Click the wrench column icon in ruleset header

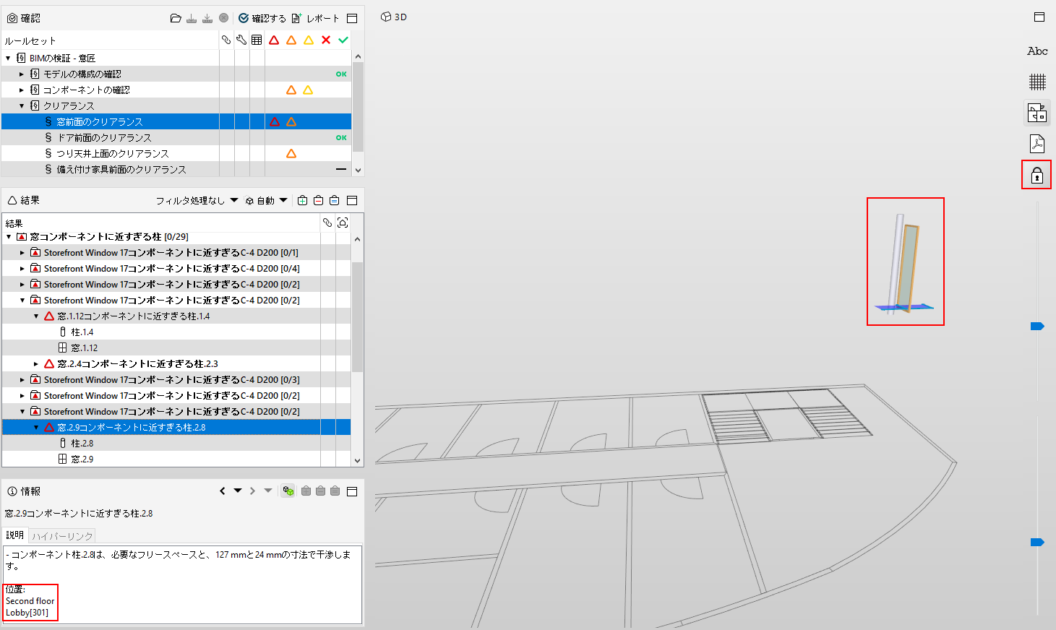pyautogui.click(x=241, y=40)
